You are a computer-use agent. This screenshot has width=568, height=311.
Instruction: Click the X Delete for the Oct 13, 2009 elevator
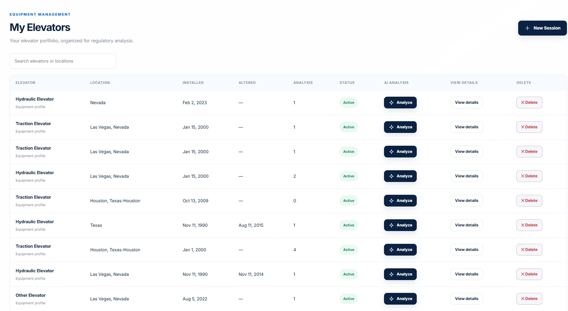(529, 201)
